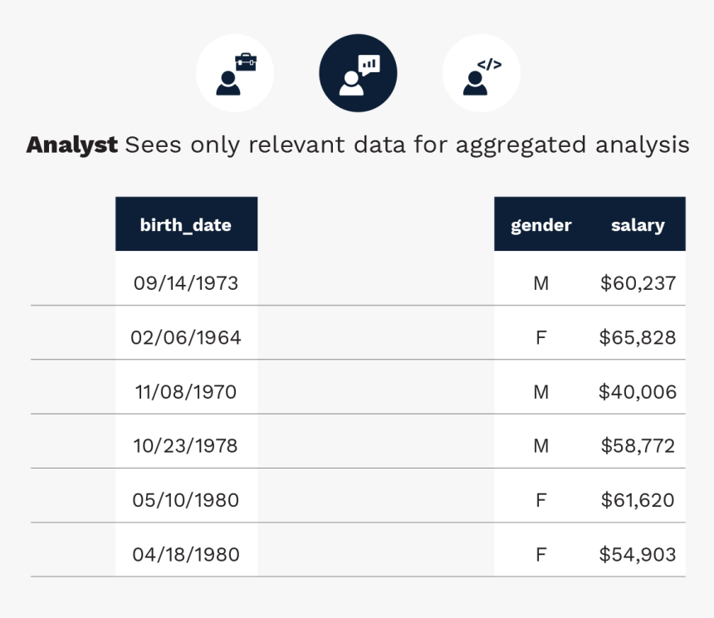Viewport: 714px width, 618px height.
Task: Click the $40,006 salary cell
Action: coord(638,392)
